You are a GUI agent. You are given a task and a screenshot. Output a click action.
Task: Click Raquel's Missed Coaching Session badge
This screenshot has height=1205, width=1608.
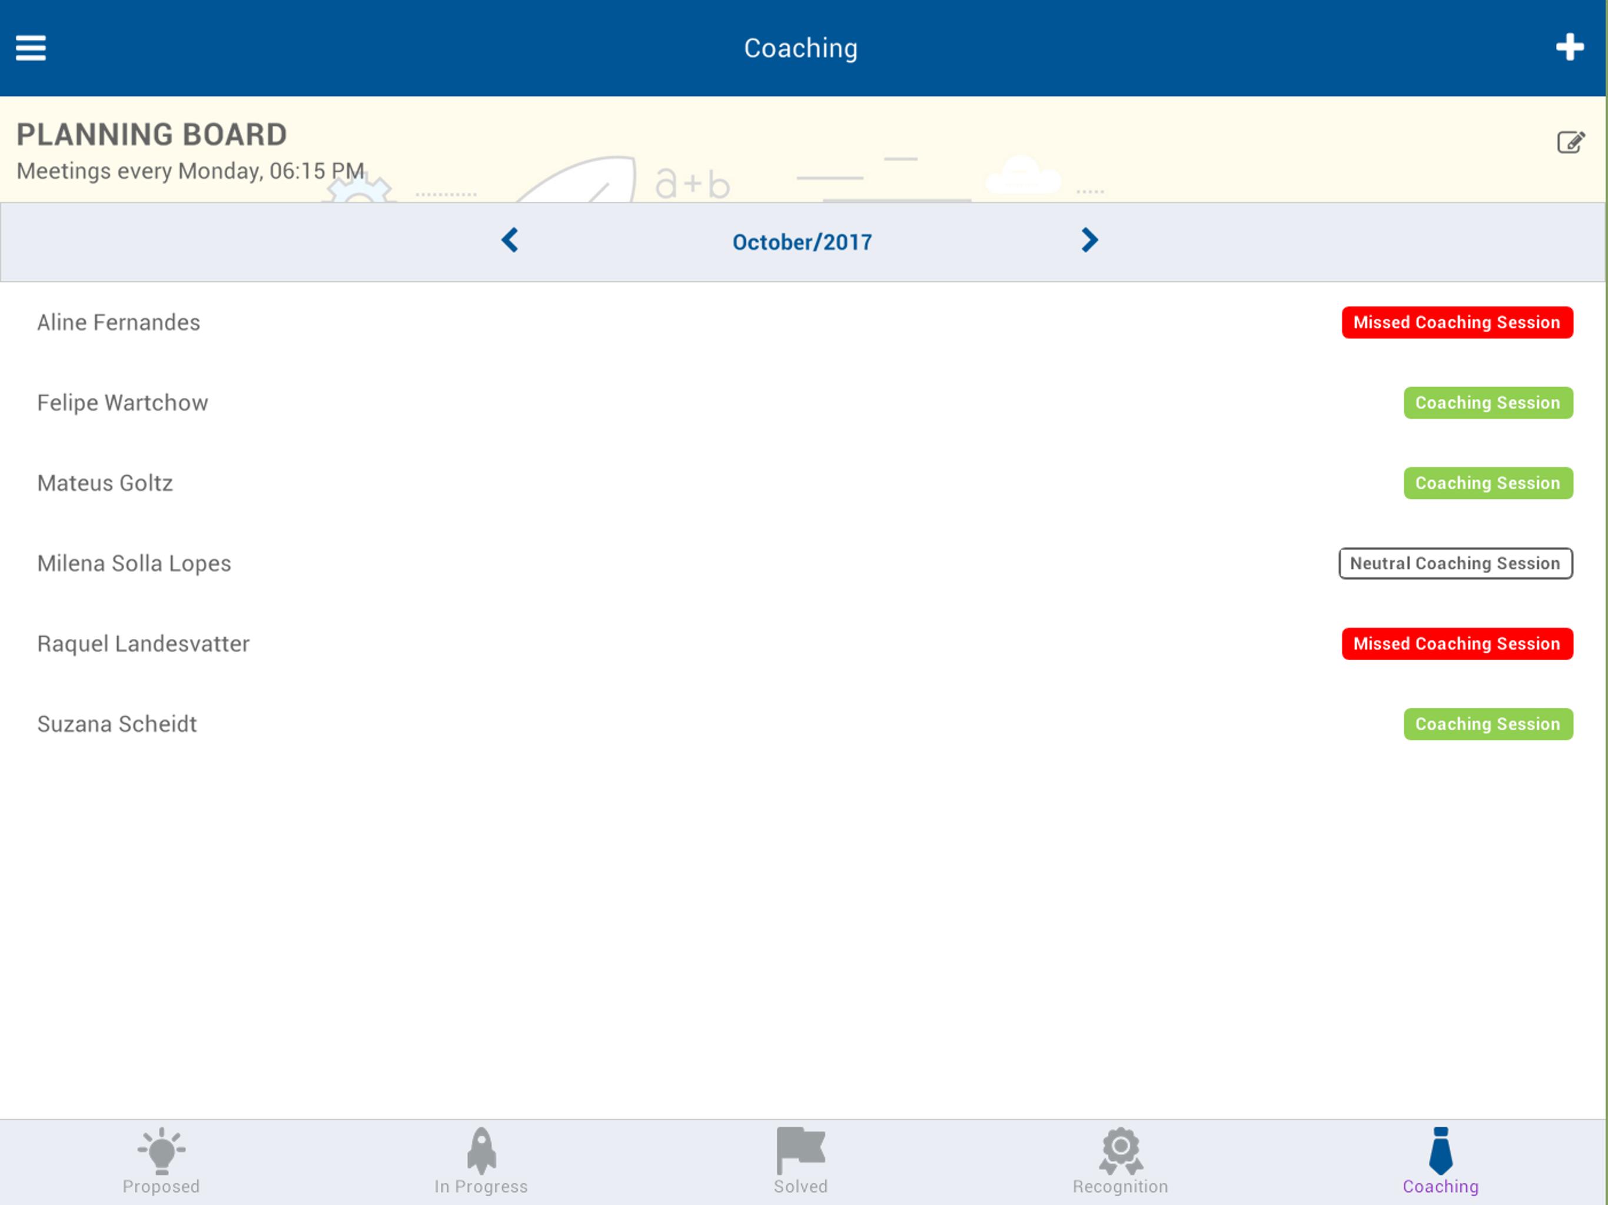coord(1457,644)
